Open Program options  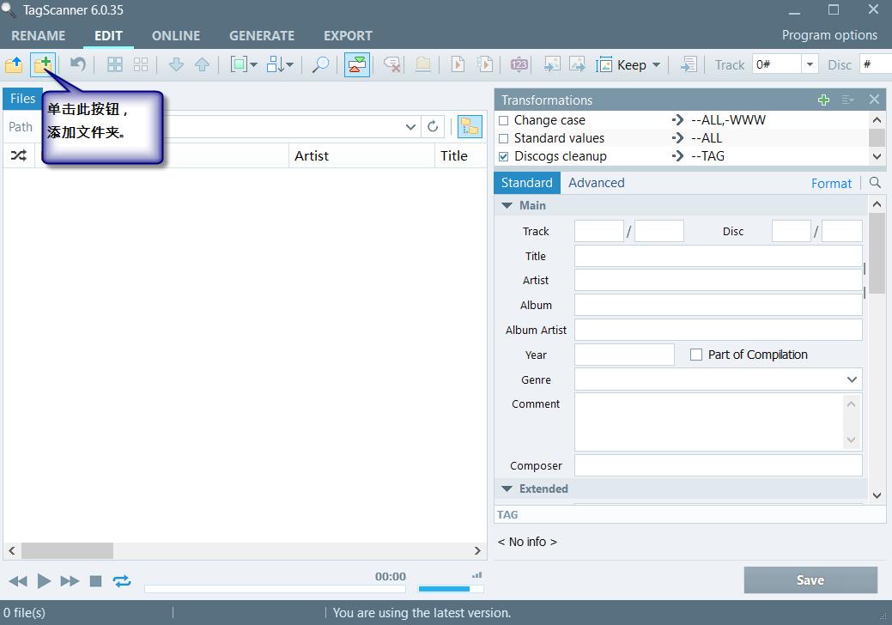828,35
